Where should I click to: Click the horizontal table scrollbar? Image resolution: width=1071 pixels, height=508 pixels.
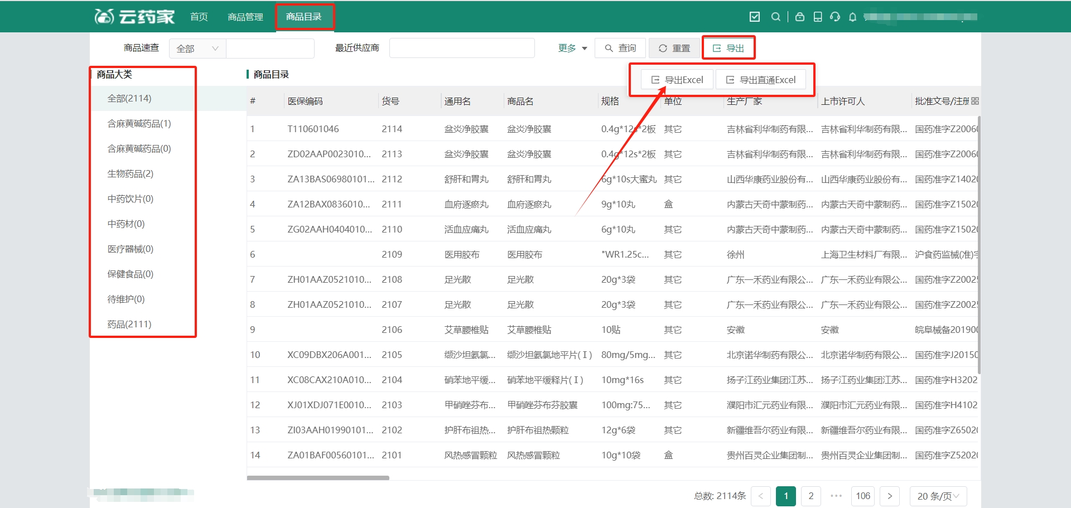[318, 478]
